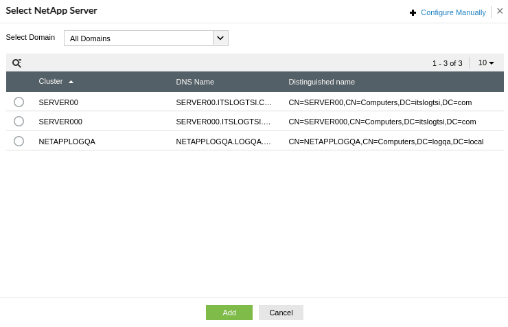The height and width of the screenshot is (327, 508).
Task: Click the SERVER000 cluster name cell
Action: [60, 122]
